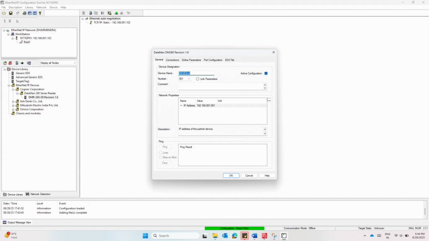Viewport: 429px width, 241px height.
Task: Click Cancel in the DataMan dialog
Action: click(x=249, y=175)
